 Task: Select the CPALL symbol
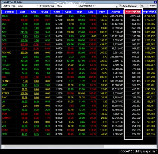click(5, 69)
